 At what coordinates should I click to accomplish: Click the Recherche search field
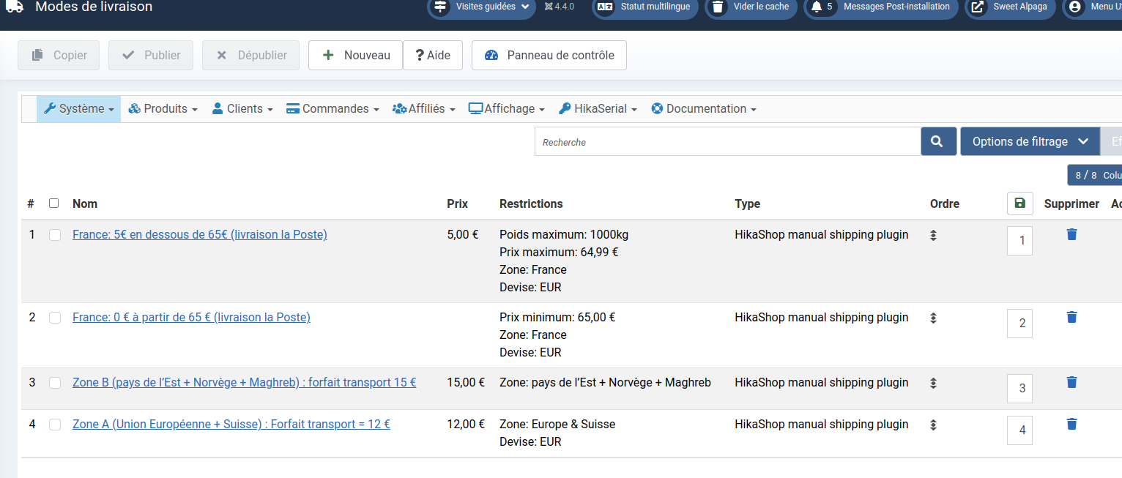pos(727,142)
